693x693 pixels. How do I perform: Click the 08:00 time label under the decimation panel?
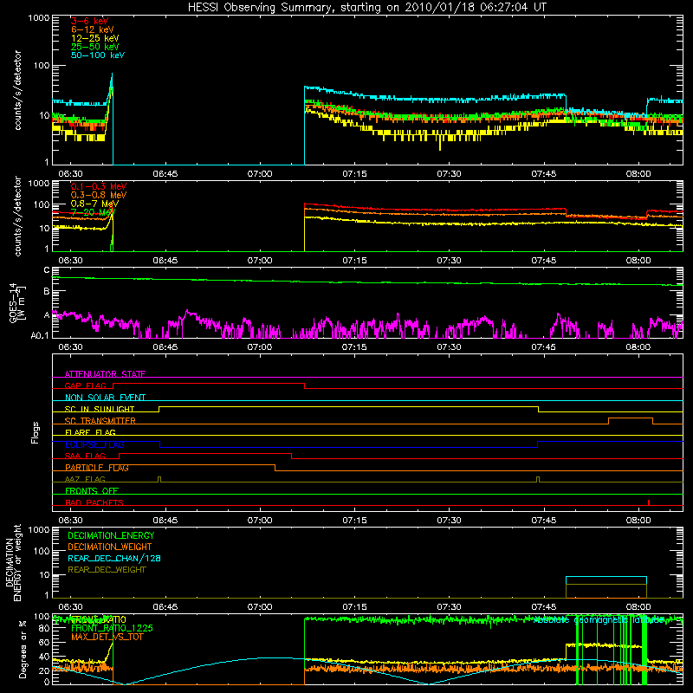pyautogui.click(x=638, y=607)
